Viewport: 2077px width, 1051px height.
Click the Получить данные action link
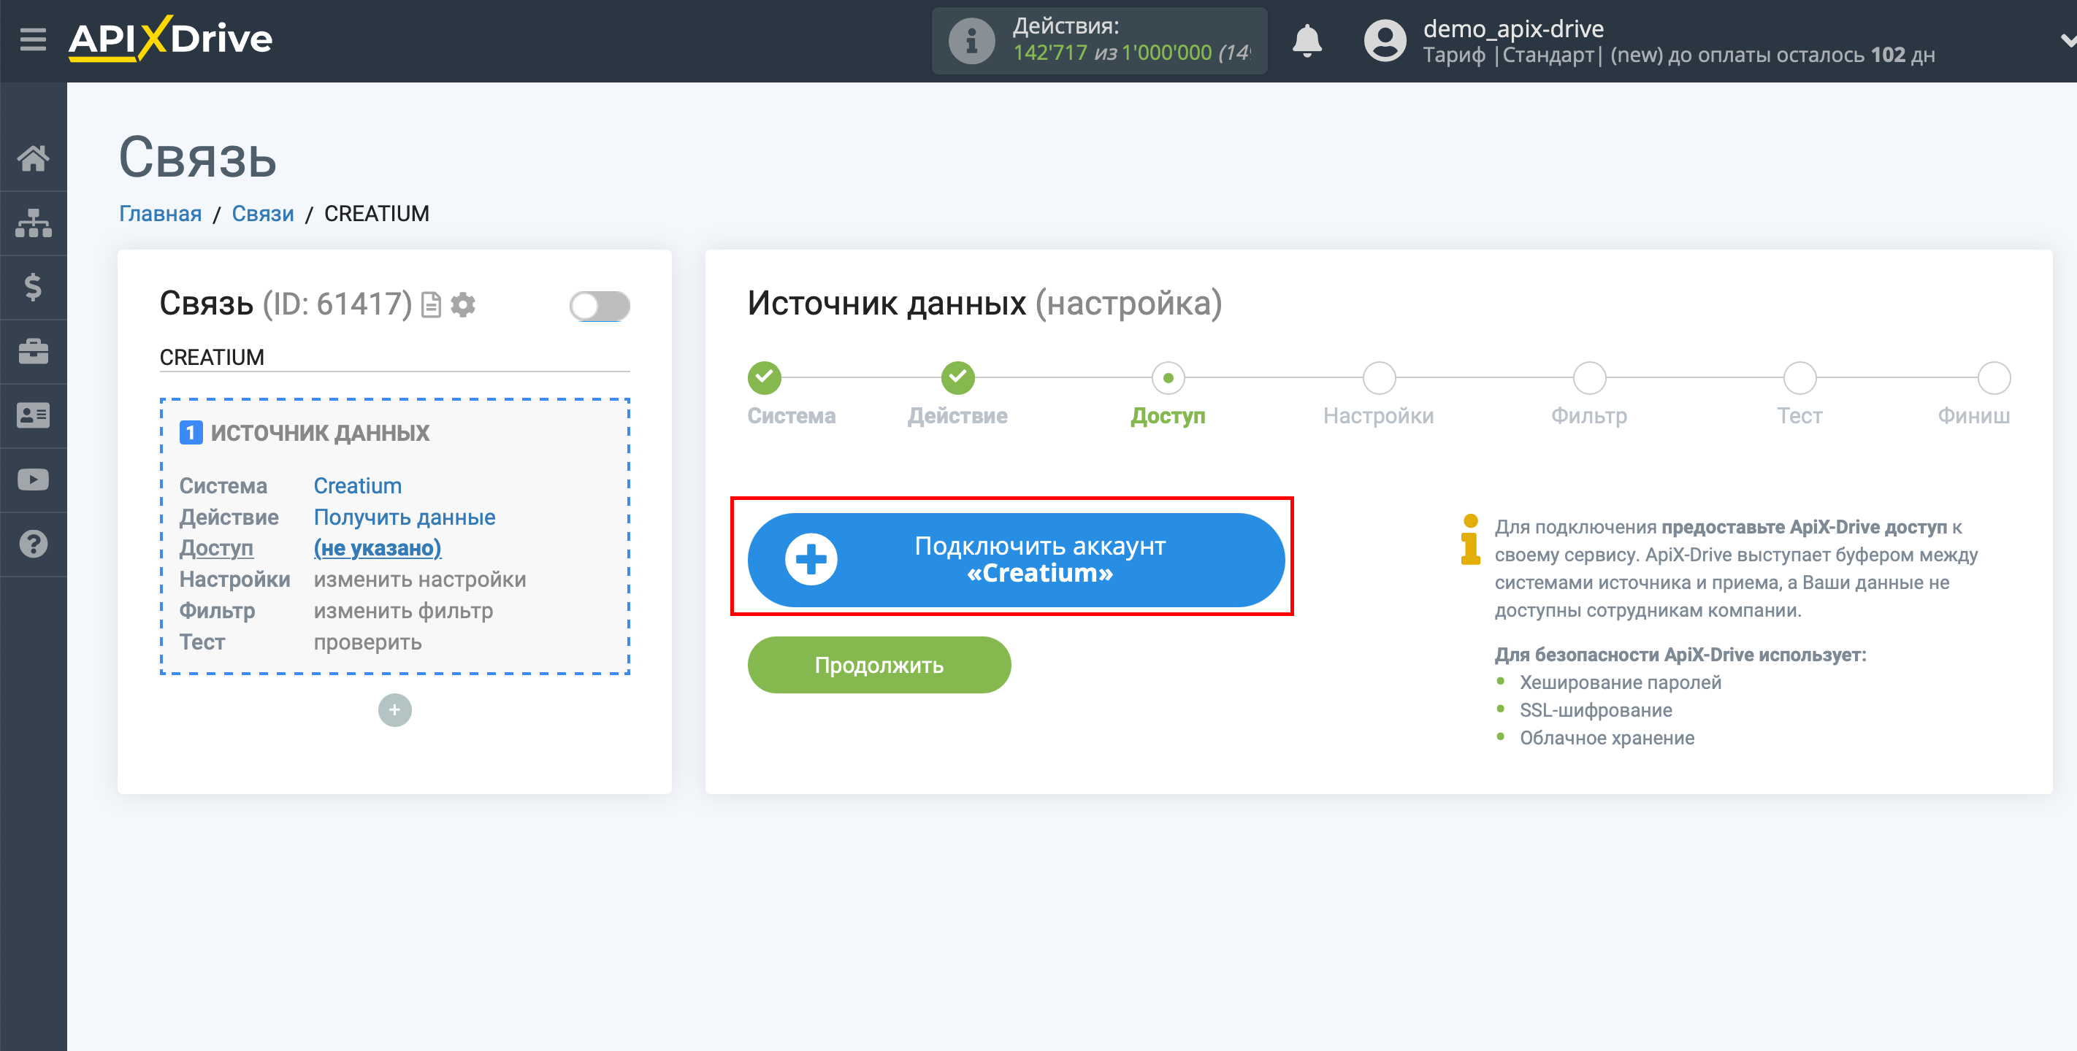[x=404, y=517]
